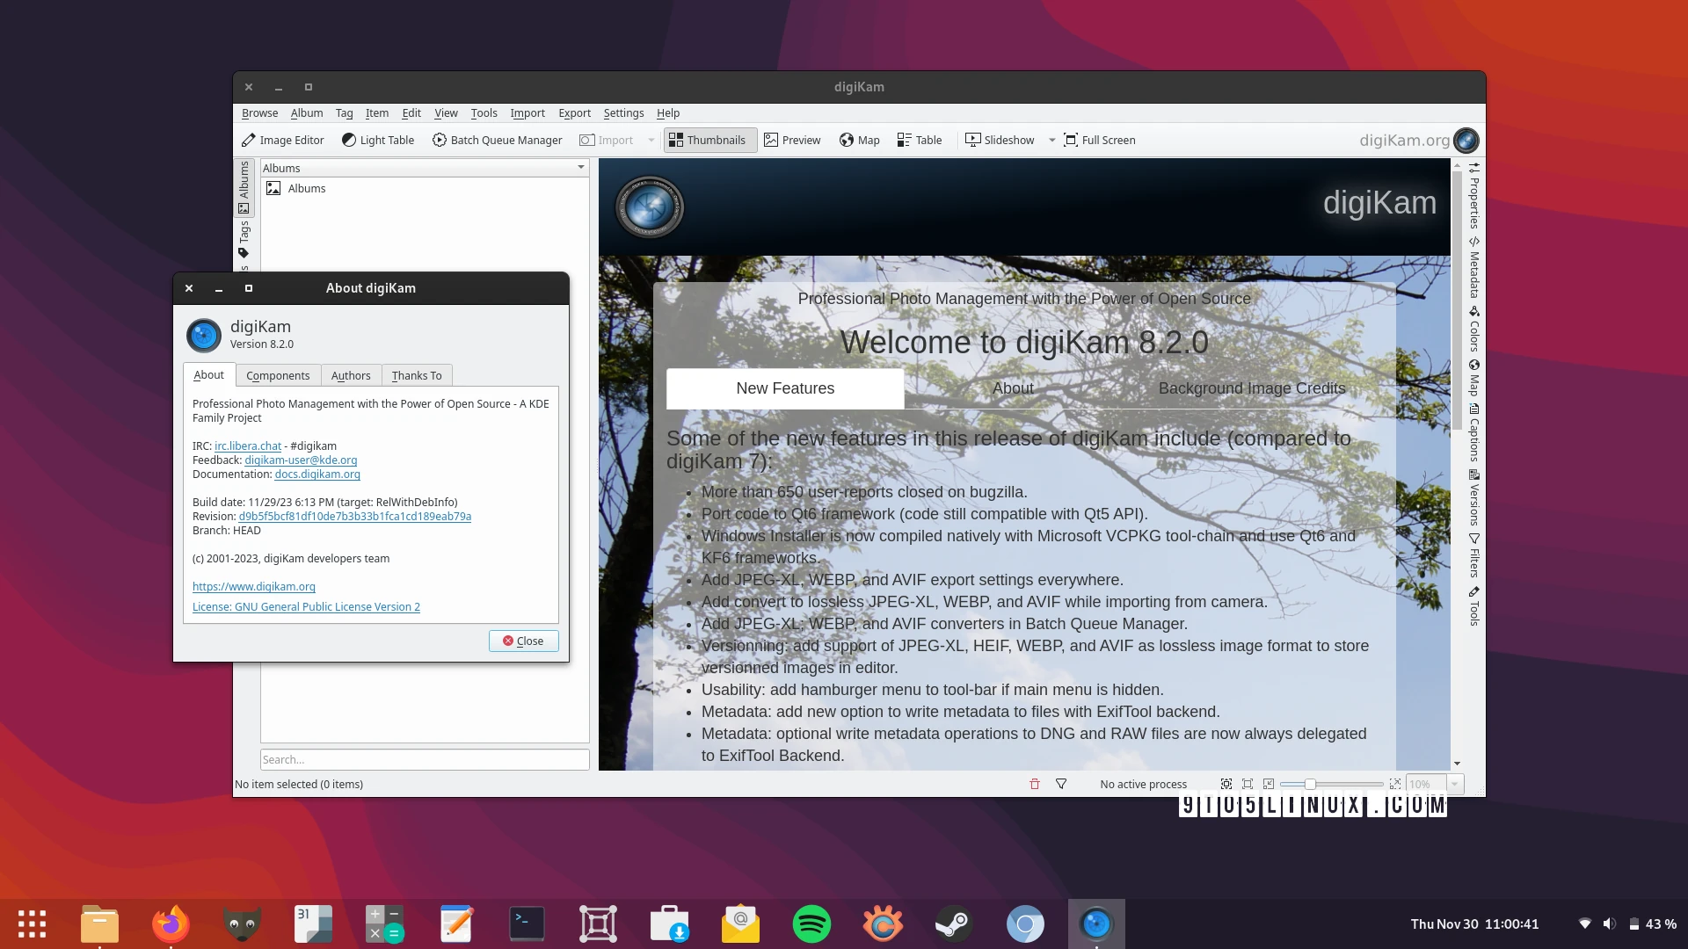Click the album Search field

click(x=425, y=759)
